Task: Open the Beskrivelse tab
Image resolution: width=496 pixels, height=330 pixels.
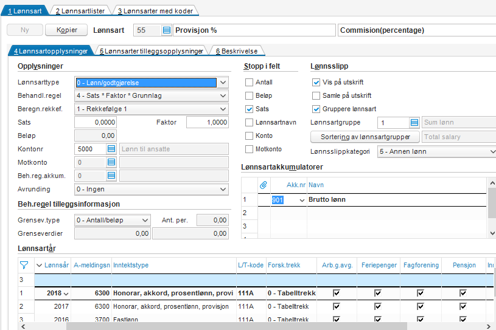Action: coord(237,51)
